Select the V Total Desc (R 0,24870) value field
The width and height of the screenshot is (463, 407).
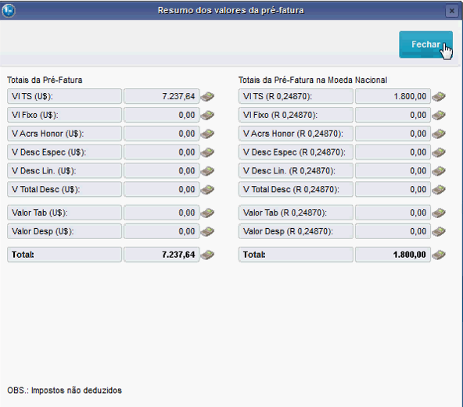[393, 189]
